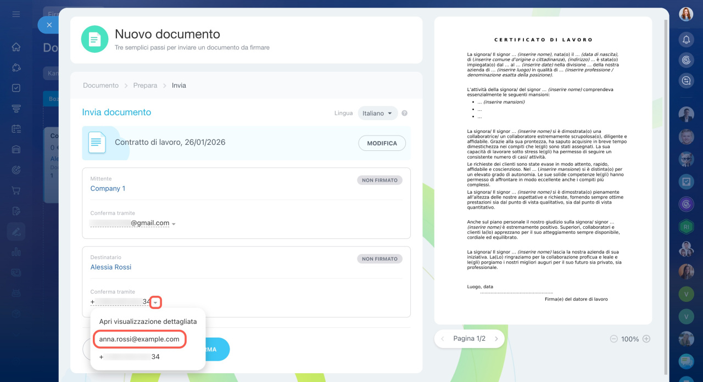
Task: Select anna.rossi@example.com from the menu
Action: click(x=139, y=339)
